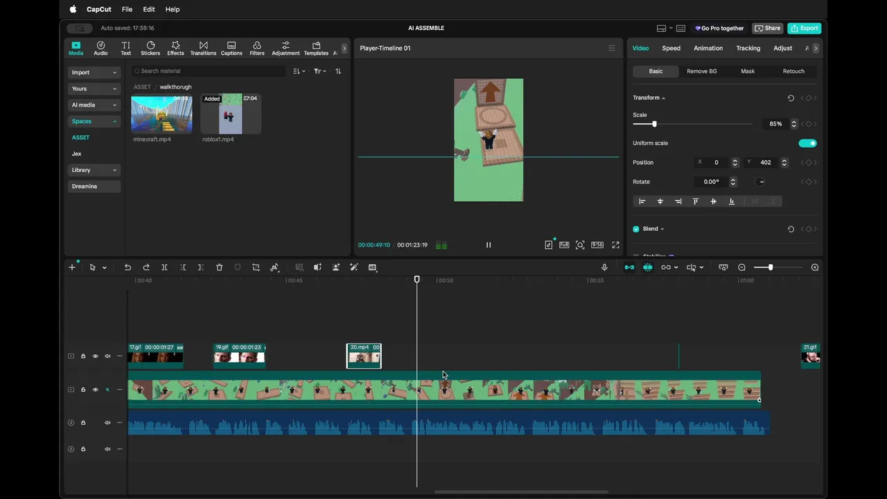The height and width of the screenshot is (499, 887).
Task: Open the Jex space
Action: point(77,154)
